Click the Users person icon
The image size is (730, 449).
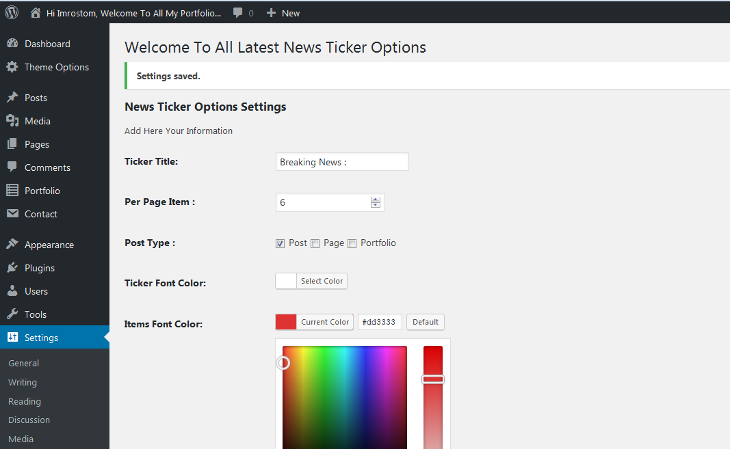coord(12,291)
